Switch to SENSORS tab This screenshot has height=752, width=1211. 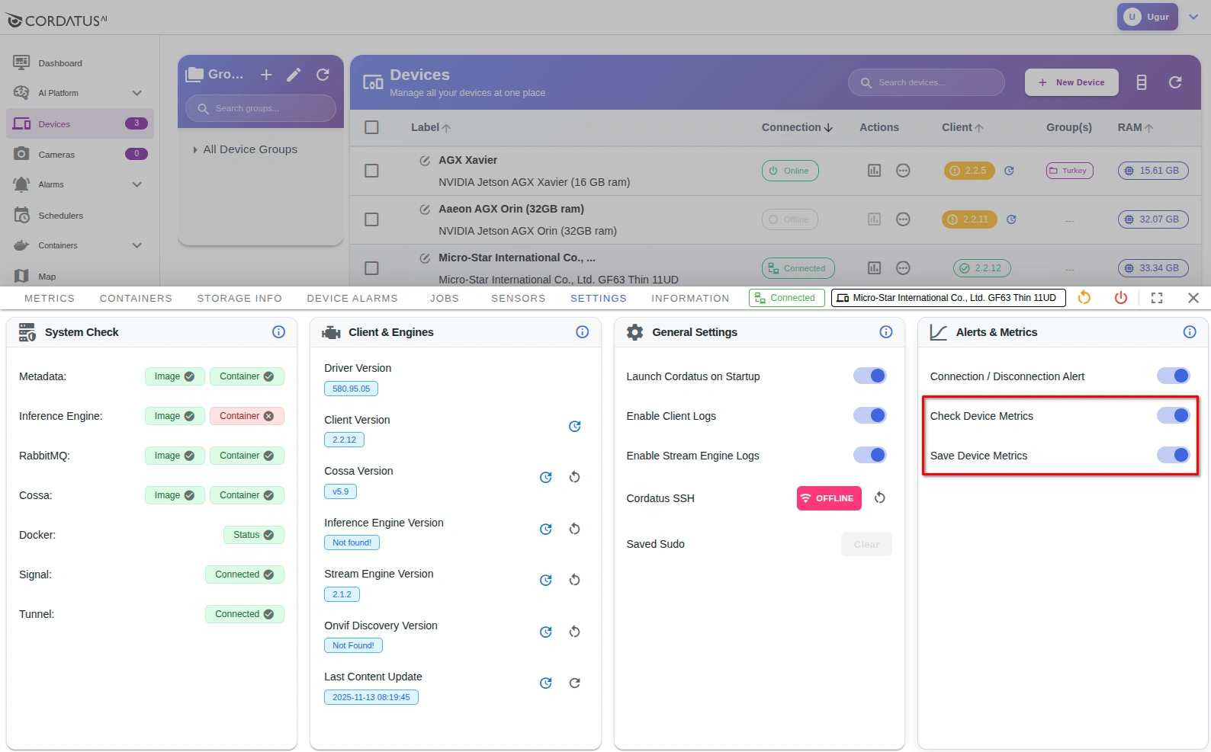click(x=519, y=299)
